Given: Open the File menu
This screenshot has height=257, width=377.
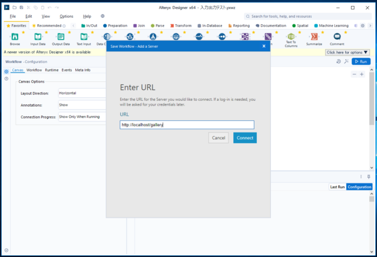Looking at the screenshot, I should [13, 17].
